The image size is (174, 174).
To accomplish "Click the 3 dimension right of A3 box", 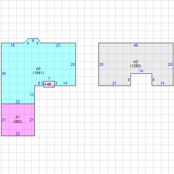I will (x=56, y=83).
